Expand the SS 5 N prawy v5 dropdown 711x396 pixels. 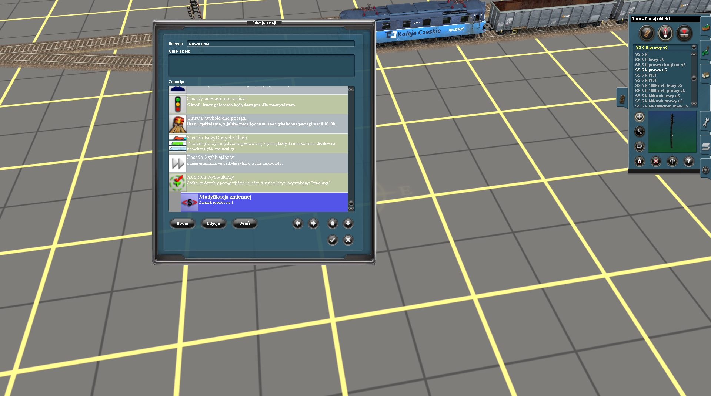click(694, 47)
